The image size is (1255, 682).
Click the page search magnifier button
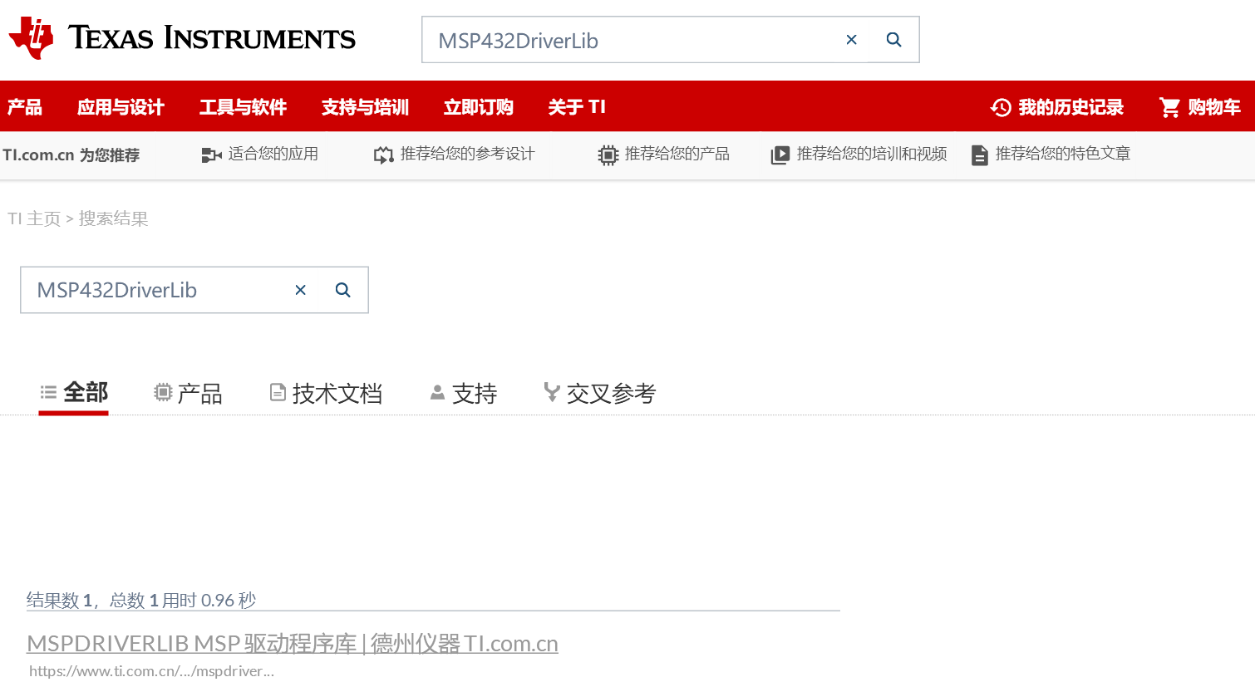click(x=343, y=290)
